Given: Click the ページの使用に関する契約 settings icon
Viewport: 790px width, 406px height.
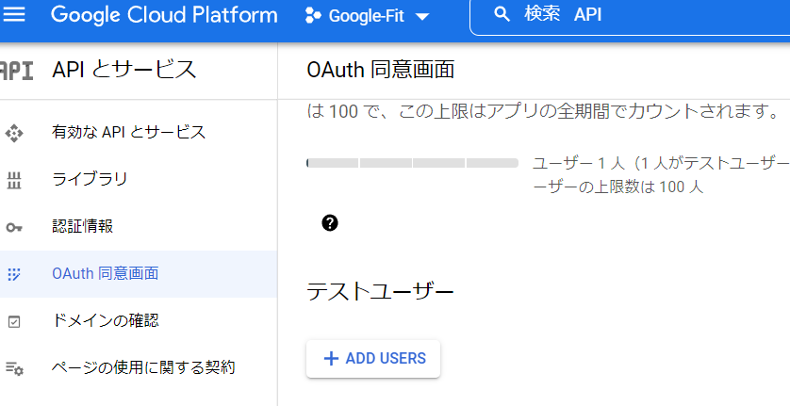Looking at the screenshot, I should tap(14, 367).
